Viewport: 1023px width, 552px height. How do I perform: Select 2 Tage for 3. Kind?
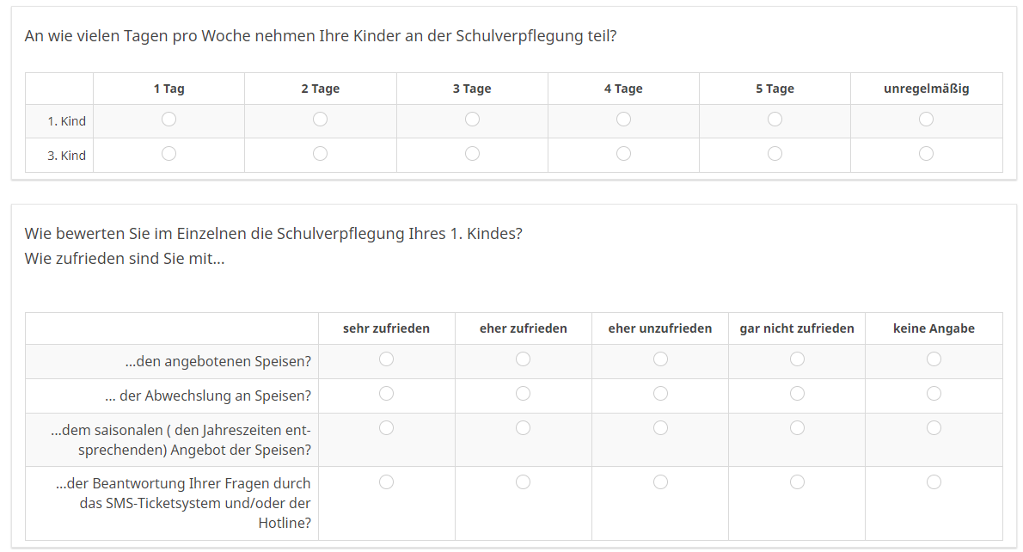[x=321, y=154]
